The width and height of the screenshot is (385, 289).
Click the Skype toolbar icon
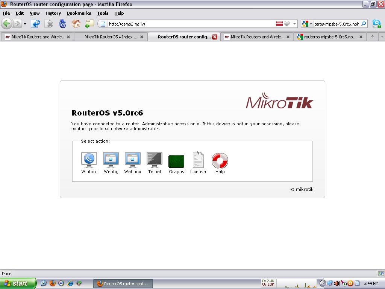tap(377, 24)
